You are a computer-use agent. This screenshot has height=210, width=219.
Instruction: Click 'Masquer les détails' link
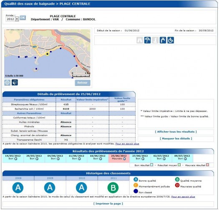click(176, 139)
